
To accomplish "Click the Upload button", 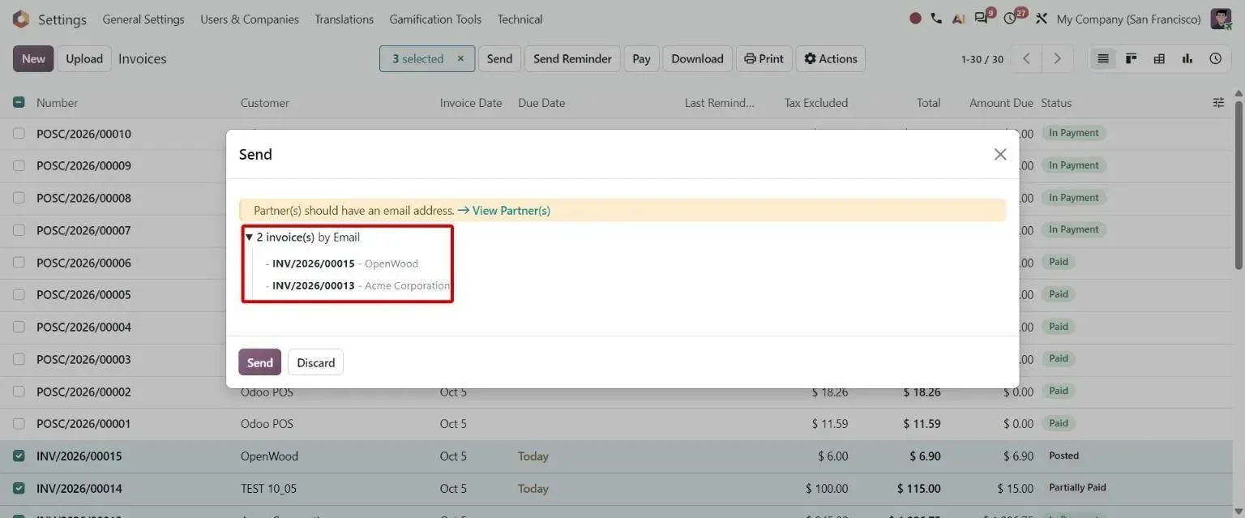I will (84, 58).
